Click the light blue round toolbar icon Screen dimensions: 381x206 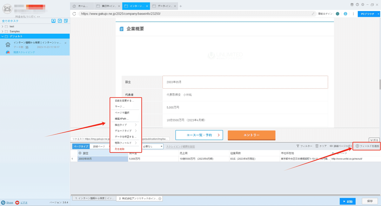coord(345,14)
